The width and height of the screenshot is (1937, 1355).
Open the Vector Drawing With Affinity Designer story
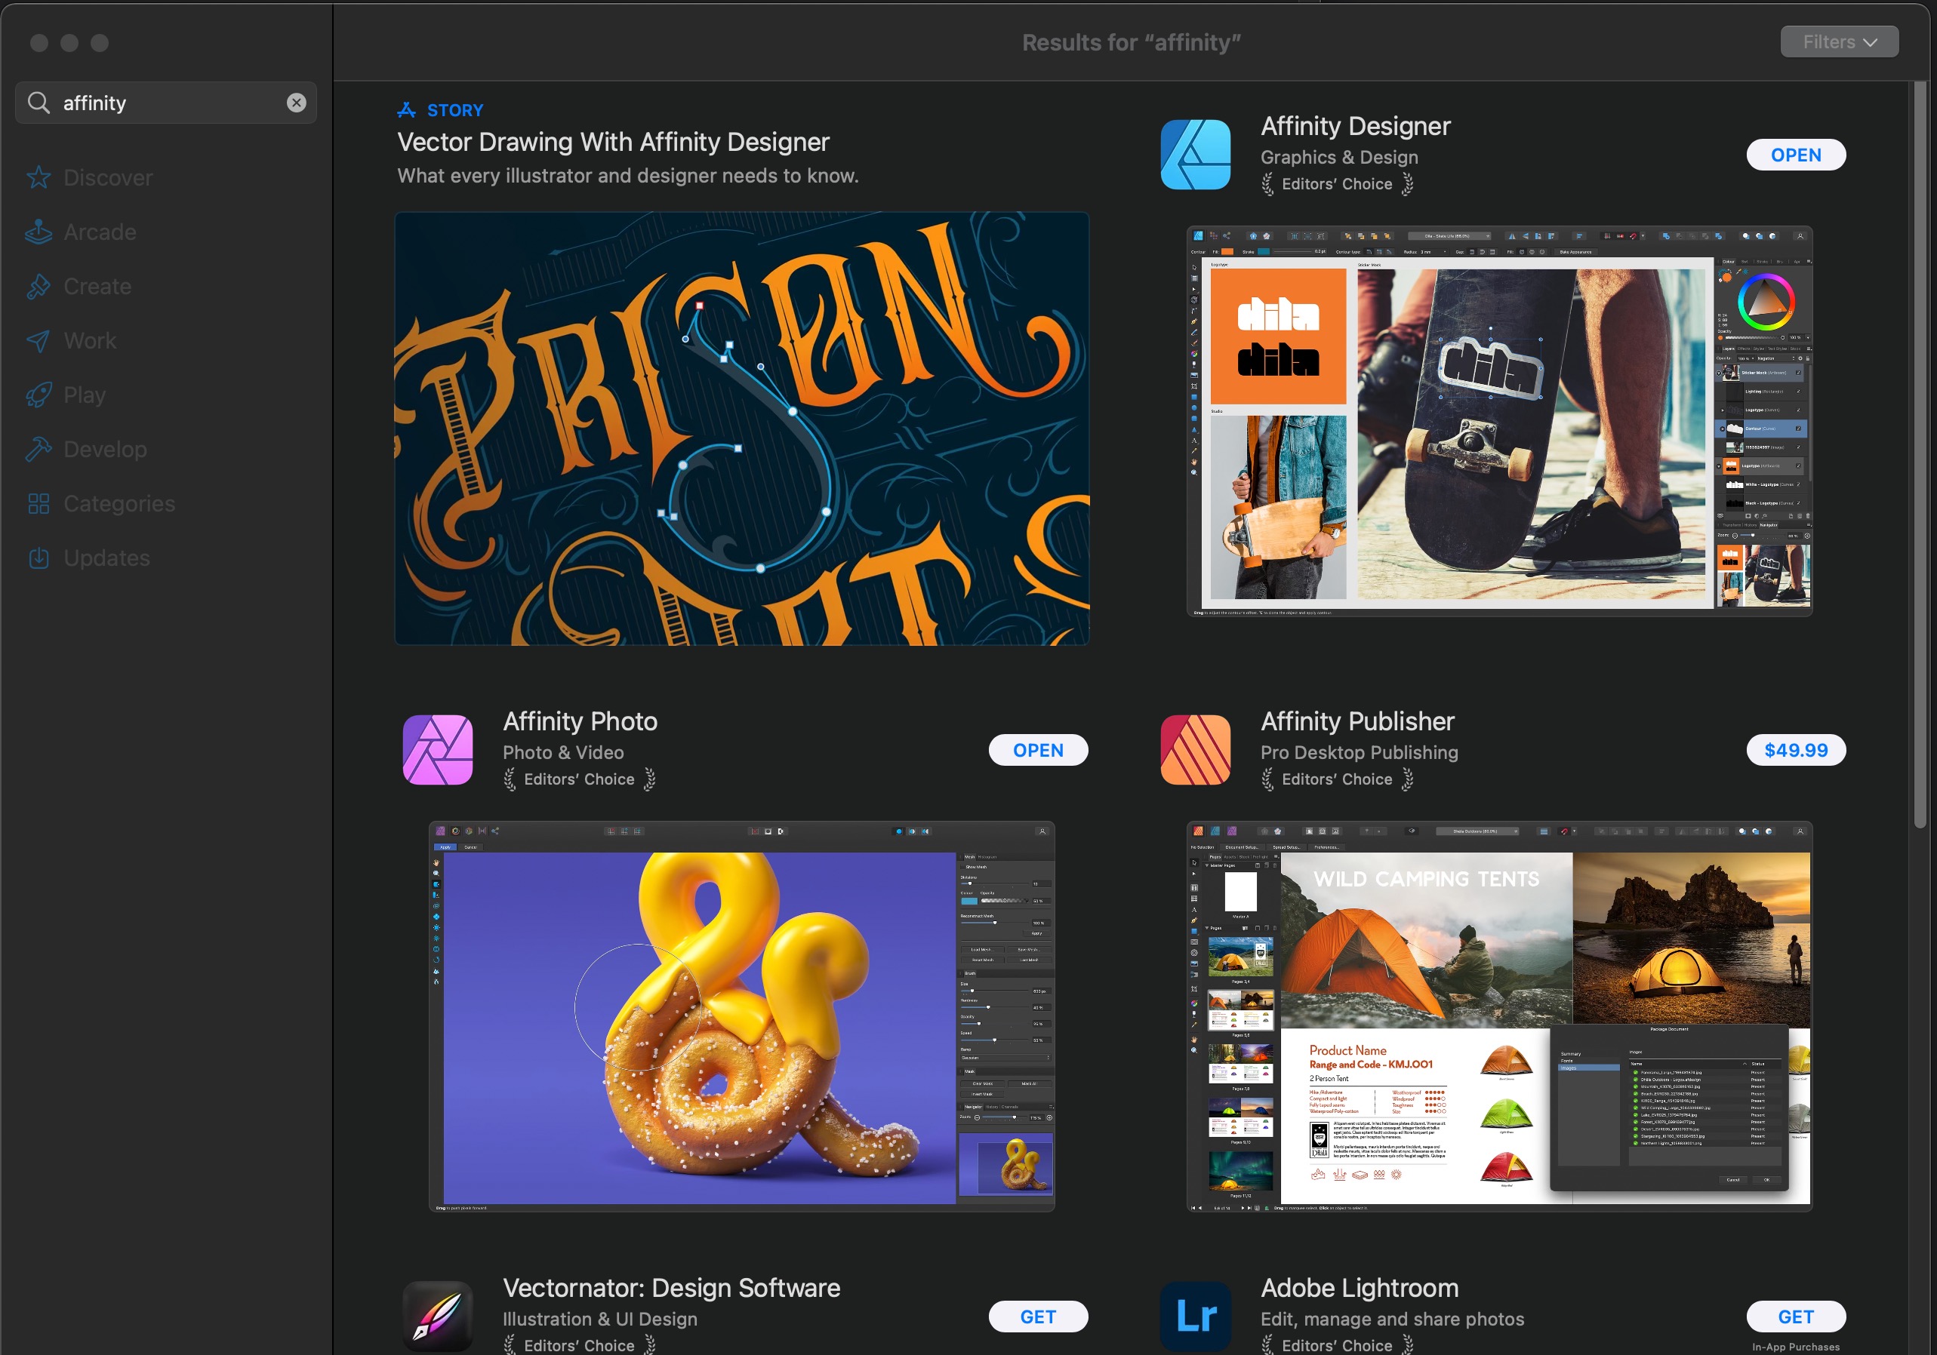pos(613,142)
